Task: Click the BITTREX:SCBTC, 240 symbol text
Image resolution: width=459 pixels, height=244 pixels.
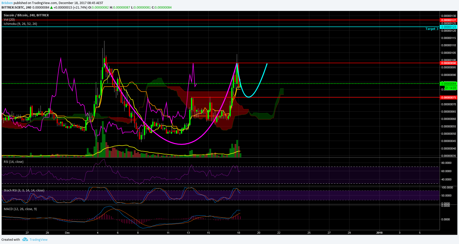Action: (x=16, y=8)
